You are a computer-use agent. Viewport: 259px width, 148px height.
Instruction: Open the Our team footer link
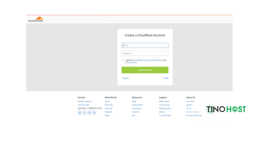(191, 101)
